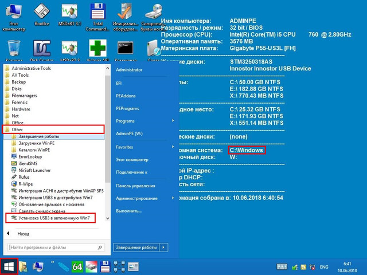The width and height of the screenshot is (367, 275).
Task: Go back with Назад button
Action: coord(18,234)
